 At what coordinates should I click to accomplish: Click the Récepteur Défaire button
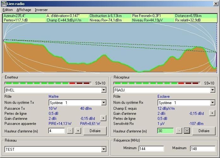point(204,131)
